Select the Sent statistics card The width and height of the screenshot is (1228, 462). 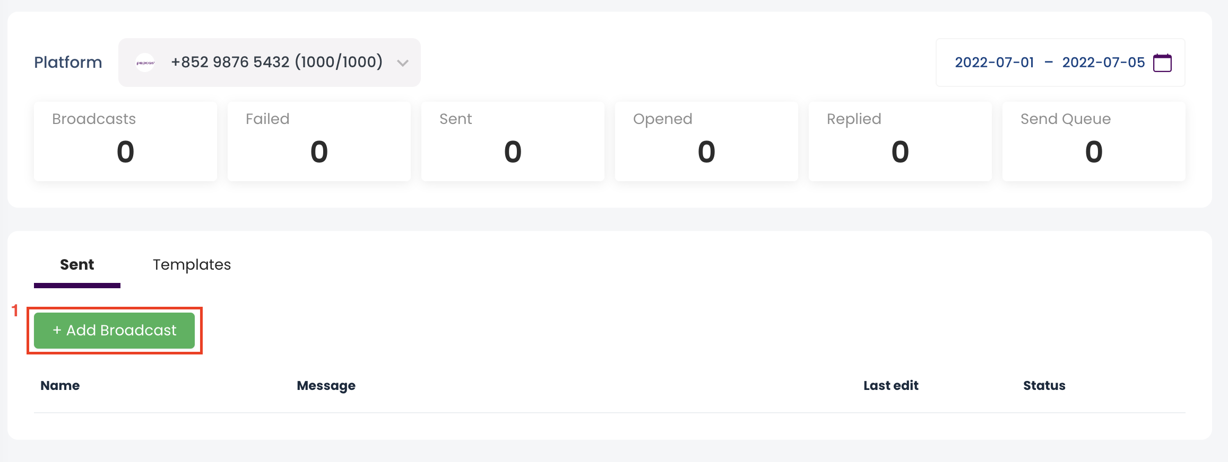point(513,141)
